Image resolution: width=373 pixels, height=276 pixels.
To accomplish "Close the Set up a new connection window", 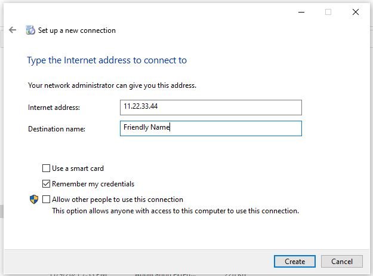I will pos(356,12).
